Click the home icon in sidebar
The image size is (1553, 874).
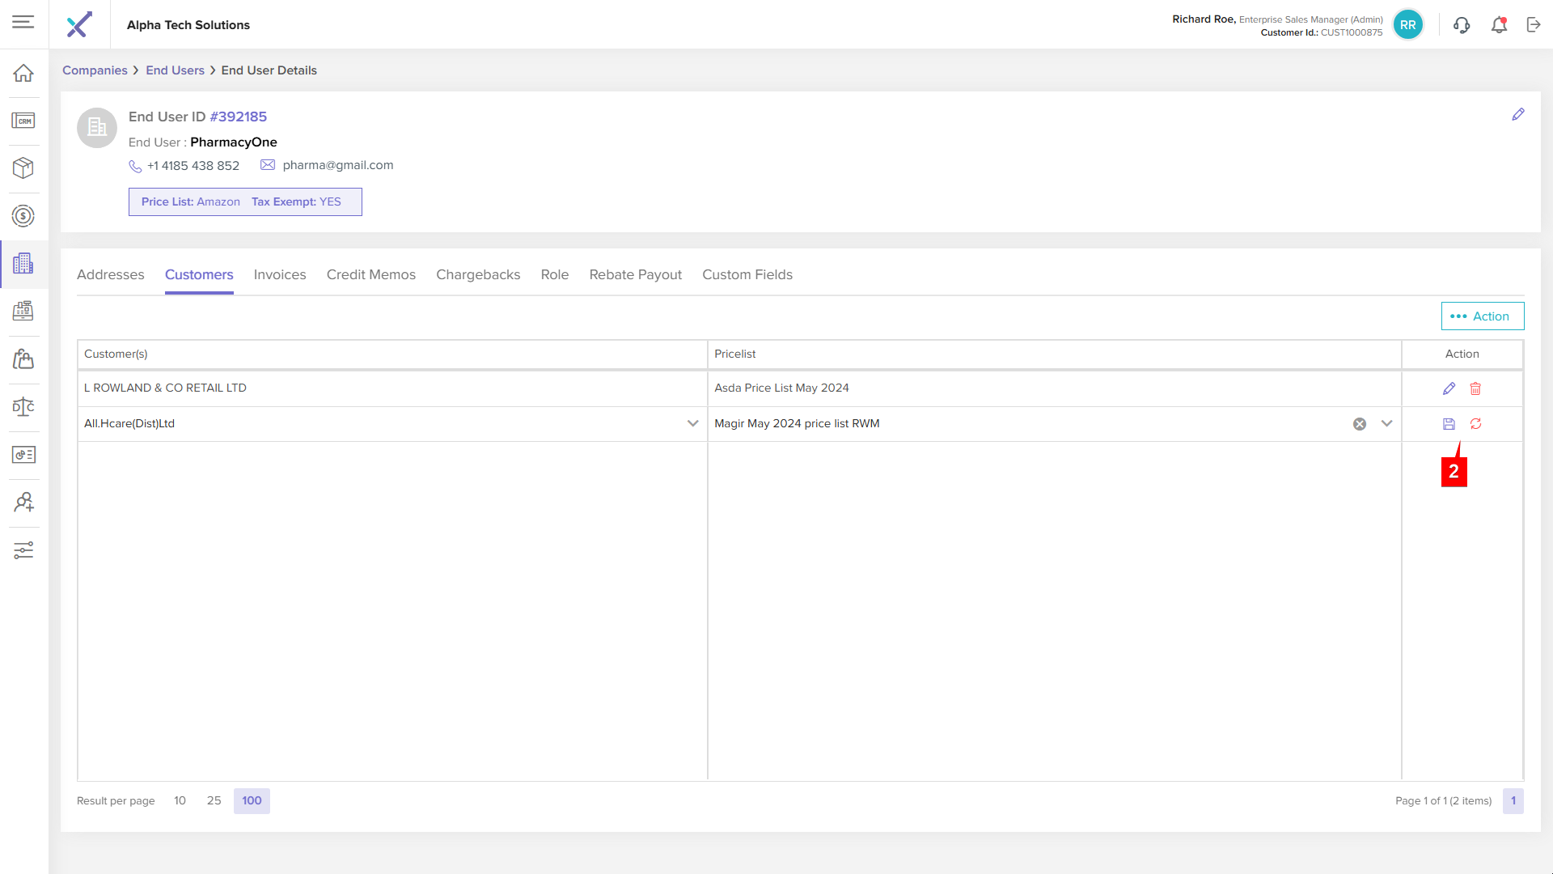tap(23, 73)
